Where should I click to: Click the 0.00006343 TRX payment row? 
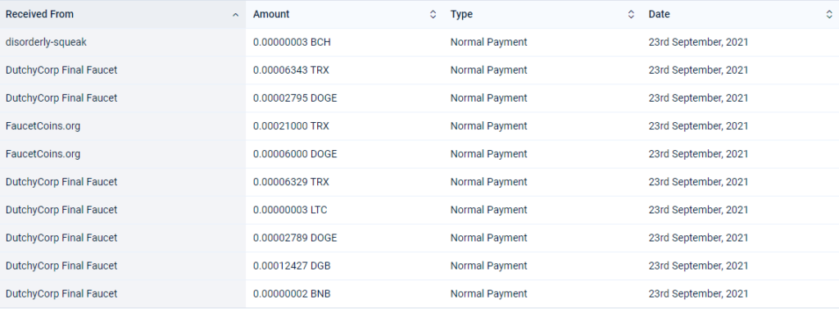(419, 70)
